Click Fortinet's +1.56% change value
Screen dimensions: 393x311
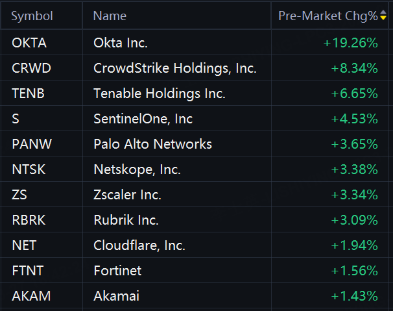coord(354,271)
